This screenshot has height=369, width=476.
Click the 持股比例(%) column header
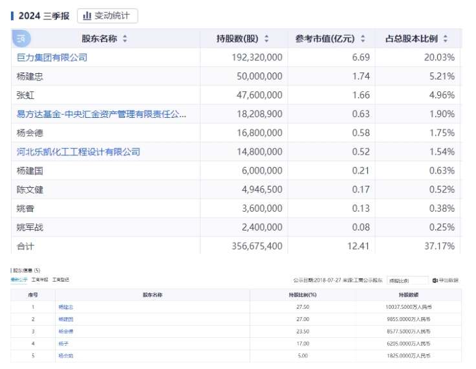(x=303, y=295)
